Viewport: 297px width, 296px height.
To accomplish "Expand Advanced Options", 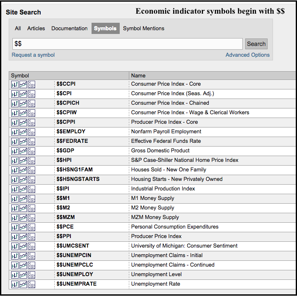I will tap(247, 55).
